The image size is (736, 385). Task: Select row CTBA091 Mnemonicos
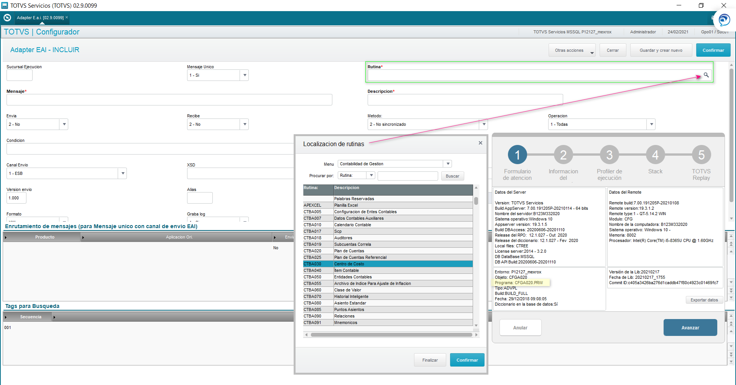[x=388, y=322]
